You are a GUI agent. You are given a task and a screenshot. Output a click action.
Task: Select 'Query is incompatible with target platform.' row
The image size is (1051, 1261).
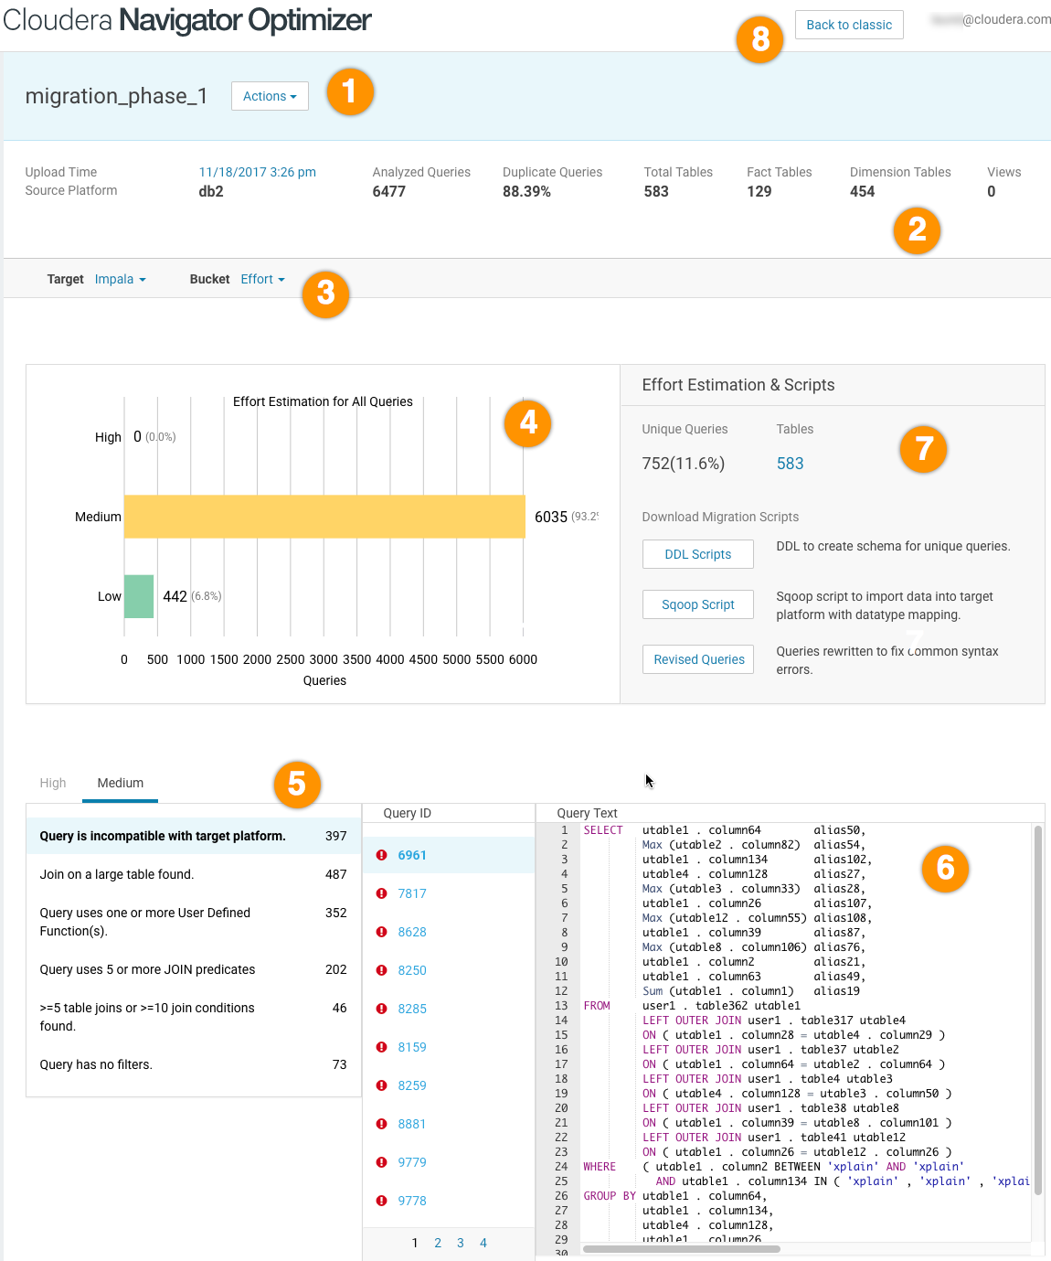[x=194, y=836]
